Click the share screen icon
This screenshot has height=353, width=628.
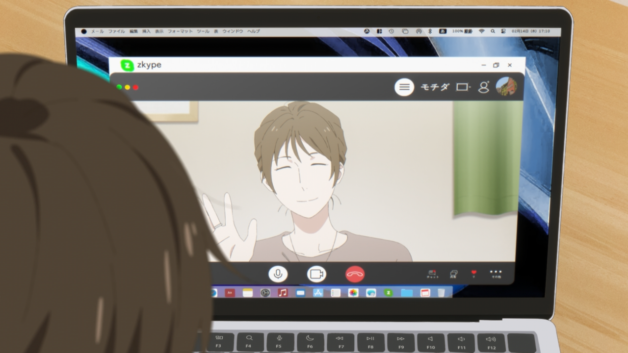(x=453, y=274)
